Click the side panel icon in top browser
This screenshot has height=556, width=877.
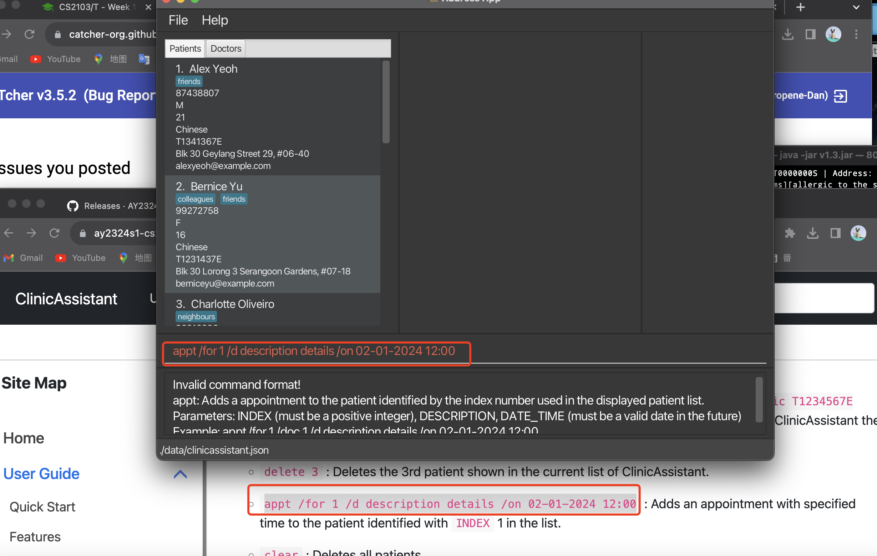click(x=810, y=35)
